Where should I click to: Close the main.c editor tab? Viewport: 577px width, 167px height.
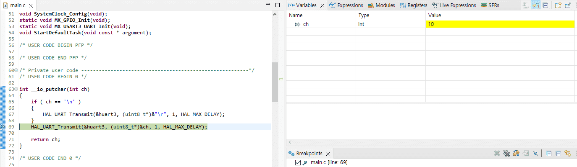coord(31,5)
